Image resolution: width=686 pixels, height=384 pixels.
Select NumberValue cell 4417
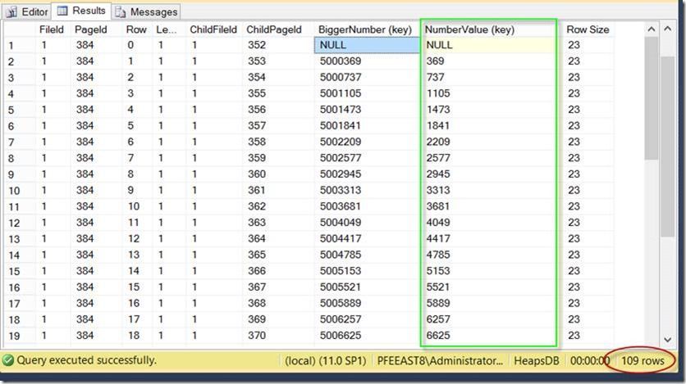489,239
